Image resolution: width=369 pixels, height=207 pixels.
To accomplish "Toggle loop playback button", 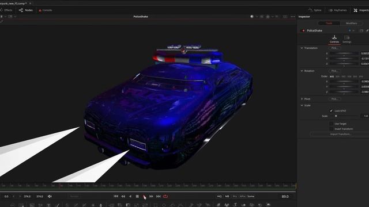I will pyautogui.click(x=165, y=196).
